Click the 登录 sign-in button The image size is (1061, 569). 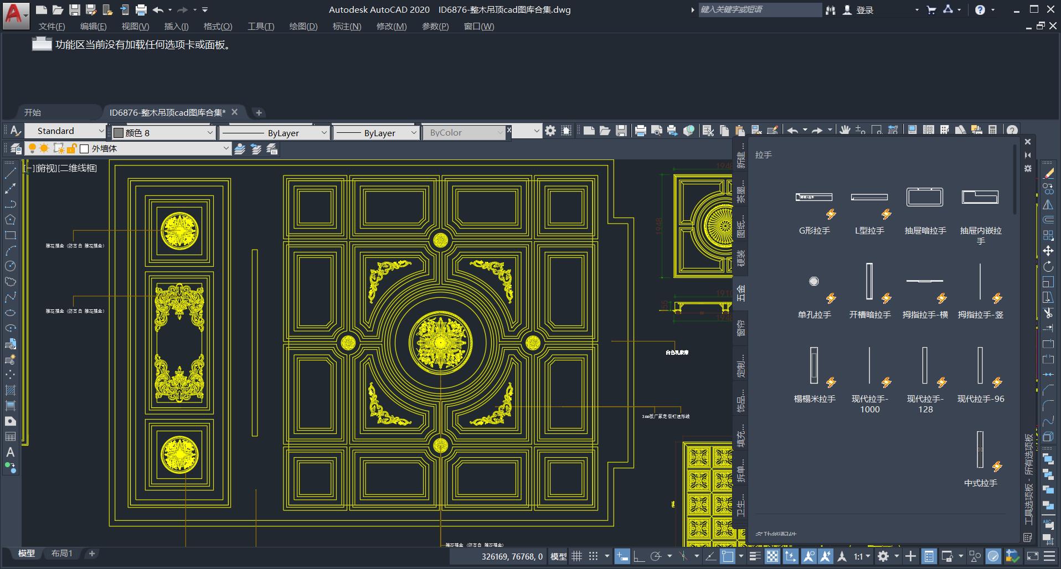click(x=864, y=10)
